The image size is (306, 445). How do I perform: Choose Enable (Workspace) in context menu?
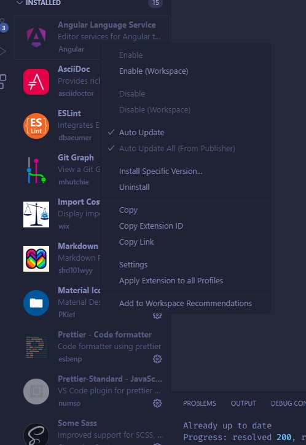(x=154, y=71)
